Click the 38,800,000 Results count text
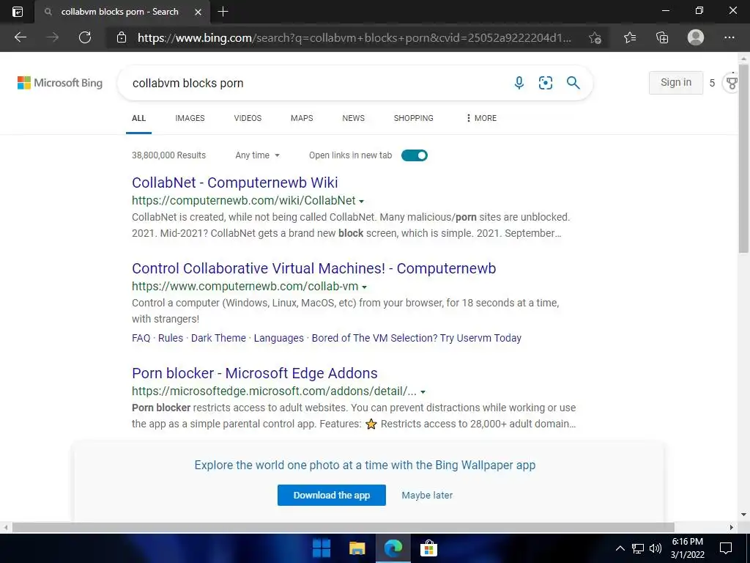Screen dimensions: 750x563 coord(169,155)
